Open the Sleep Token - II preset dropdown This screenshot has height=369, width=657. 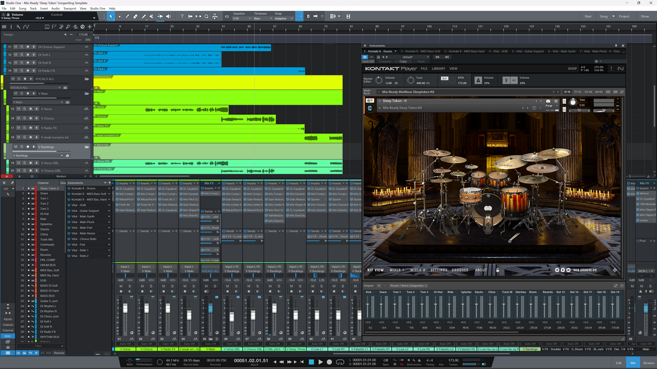[380, 101]
